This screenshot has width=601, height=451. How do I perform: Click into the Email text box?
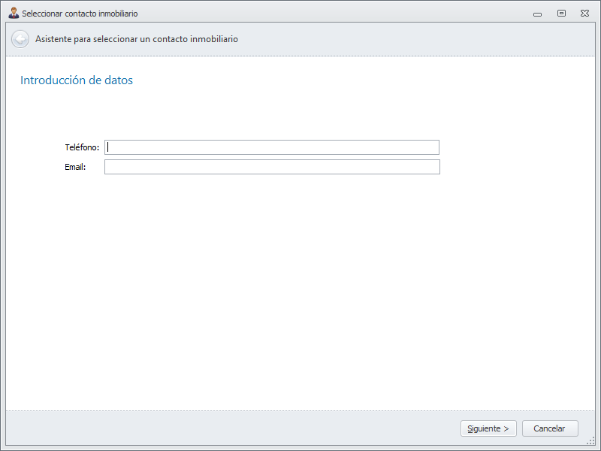point(272,167)
